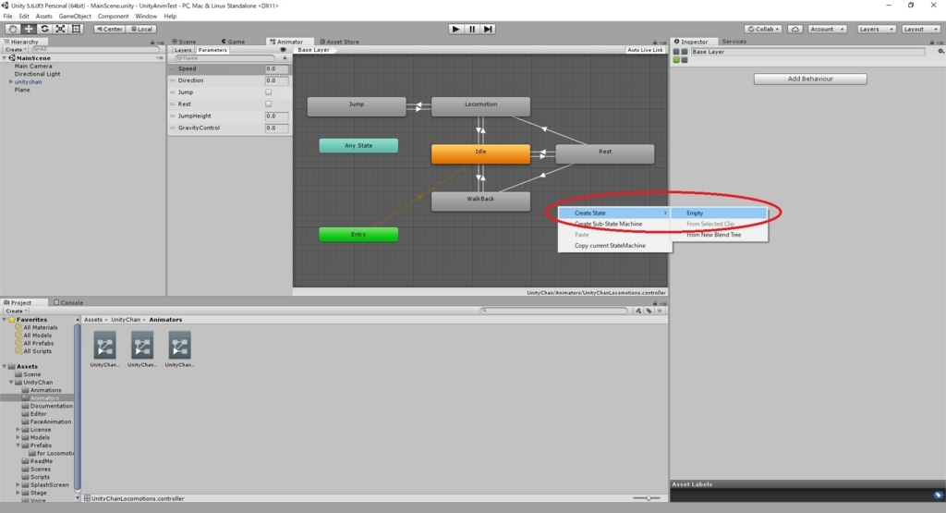Screen dimensions: 946x513
Task: Open the Animations folder in Project
Action: [46, 390]
